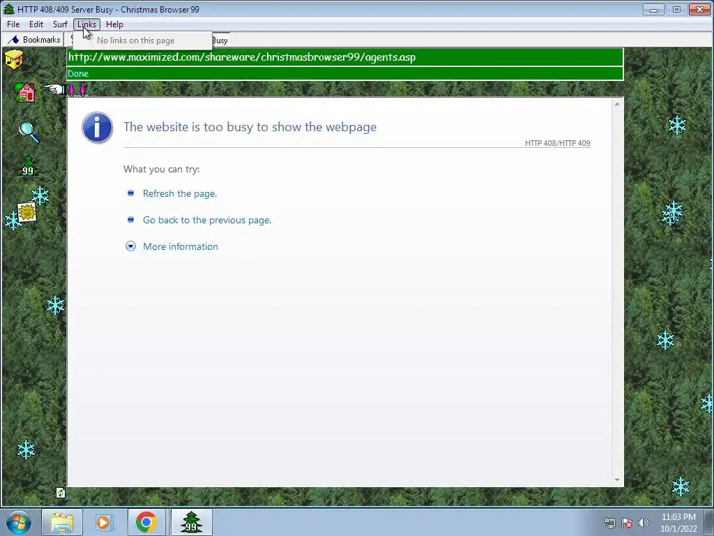Screen dimensions: 714x536
Task: Open the Help menu
Action: pos(114,24)
